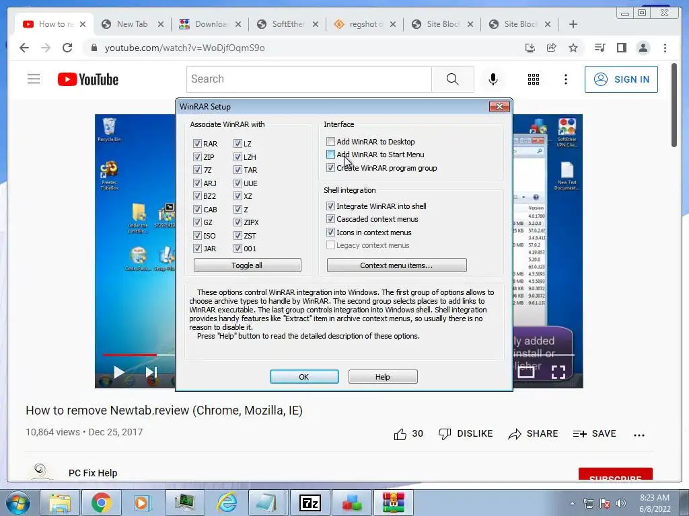Click the install page icon in address bar
This screenshot has width=689, height=516.
[530, 48]
